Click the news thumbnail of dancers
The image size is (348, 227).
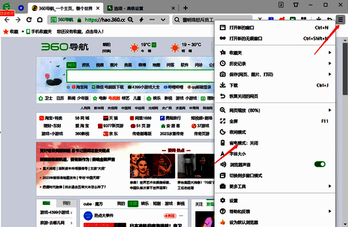153,166
